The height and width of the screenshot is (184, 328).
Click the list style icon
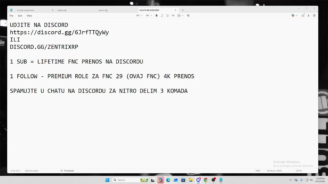(x=147, y=16)
